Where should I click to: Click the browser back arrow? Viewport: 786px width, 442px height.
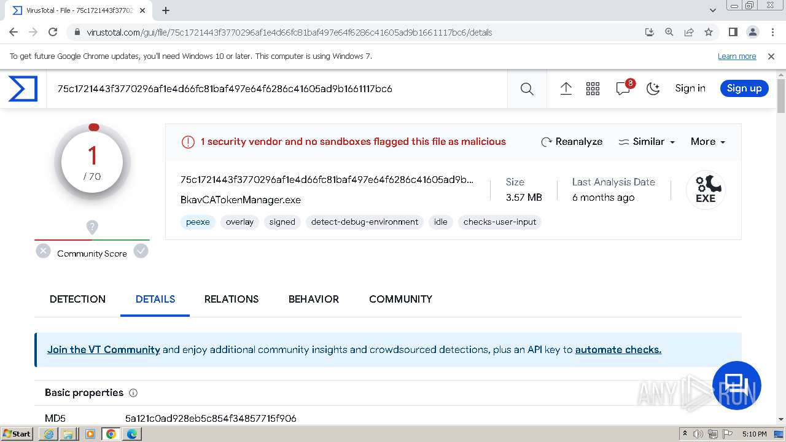pyautogui.click(x=14, y=33)
